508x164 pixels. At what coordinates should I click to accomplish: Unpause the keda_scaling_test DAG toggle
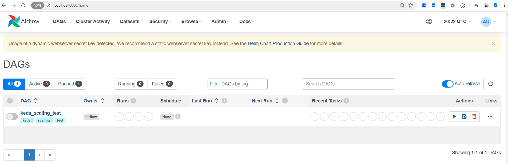click(x=12, y=116)
